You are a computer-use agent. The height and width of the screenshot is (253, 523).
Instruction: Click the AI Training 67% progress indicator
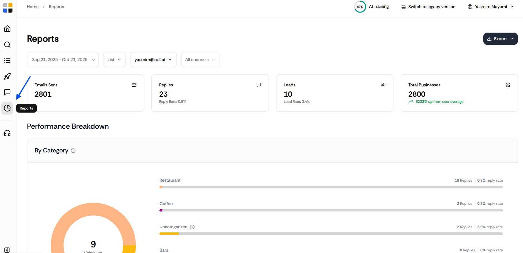(x=360, y=7)
